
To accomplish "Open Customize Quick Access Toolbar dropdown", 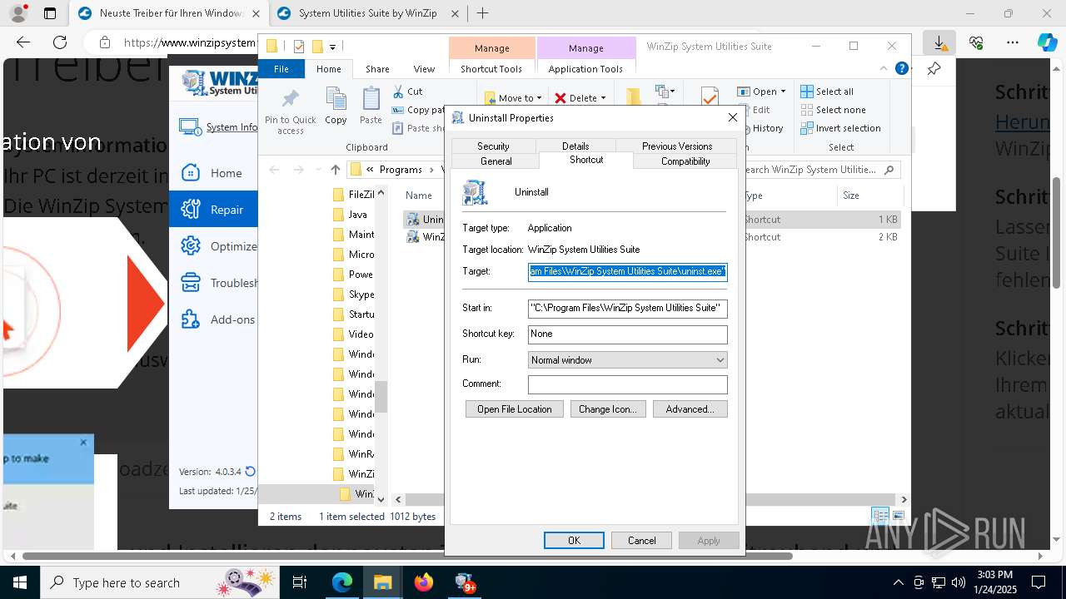I will [332, 47].
